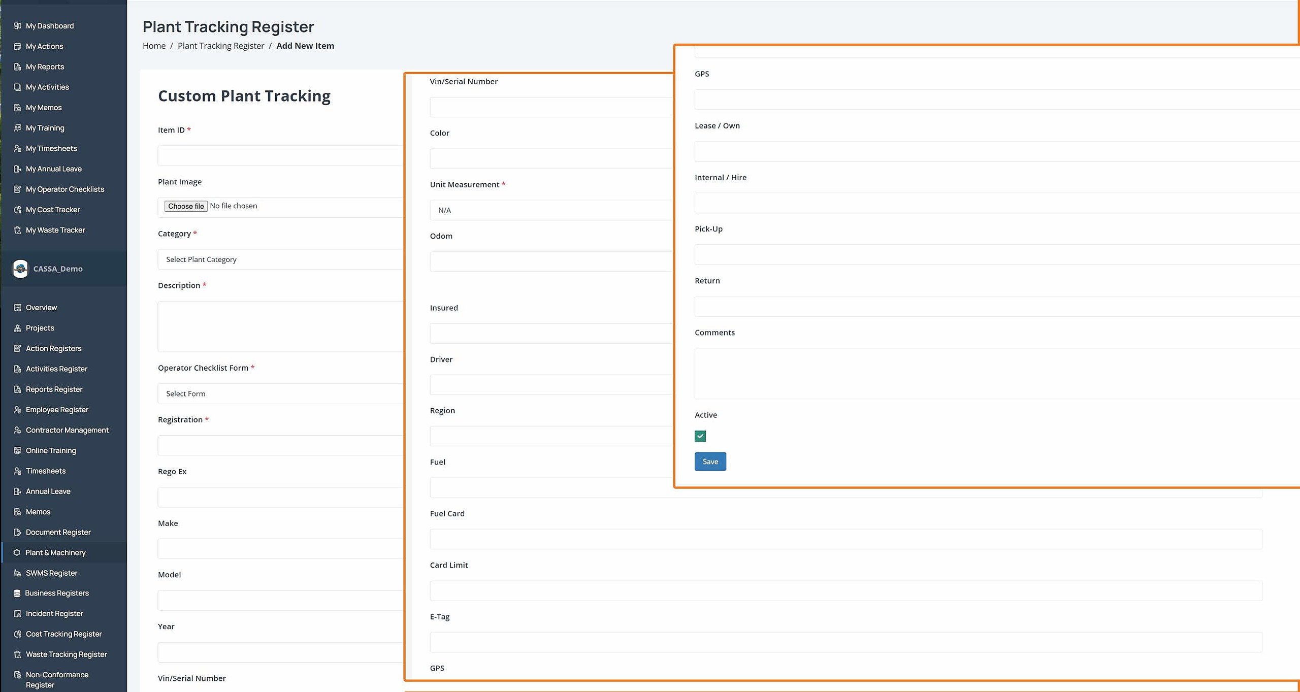Click the My Waste Tracker icon
1300x692 pixels.
pyautogui.click(x=17, y=230)
